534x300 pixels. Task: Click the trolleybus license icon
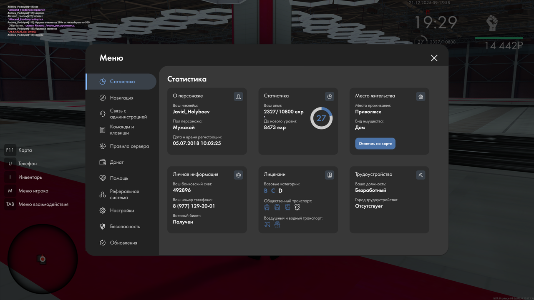[x=267, y=207]
